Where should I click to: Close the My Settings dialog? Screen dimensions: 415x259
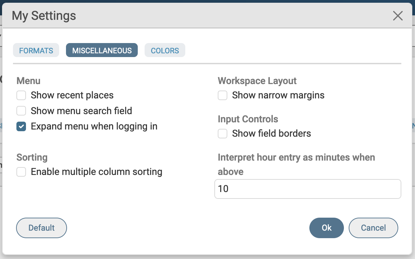398,16
